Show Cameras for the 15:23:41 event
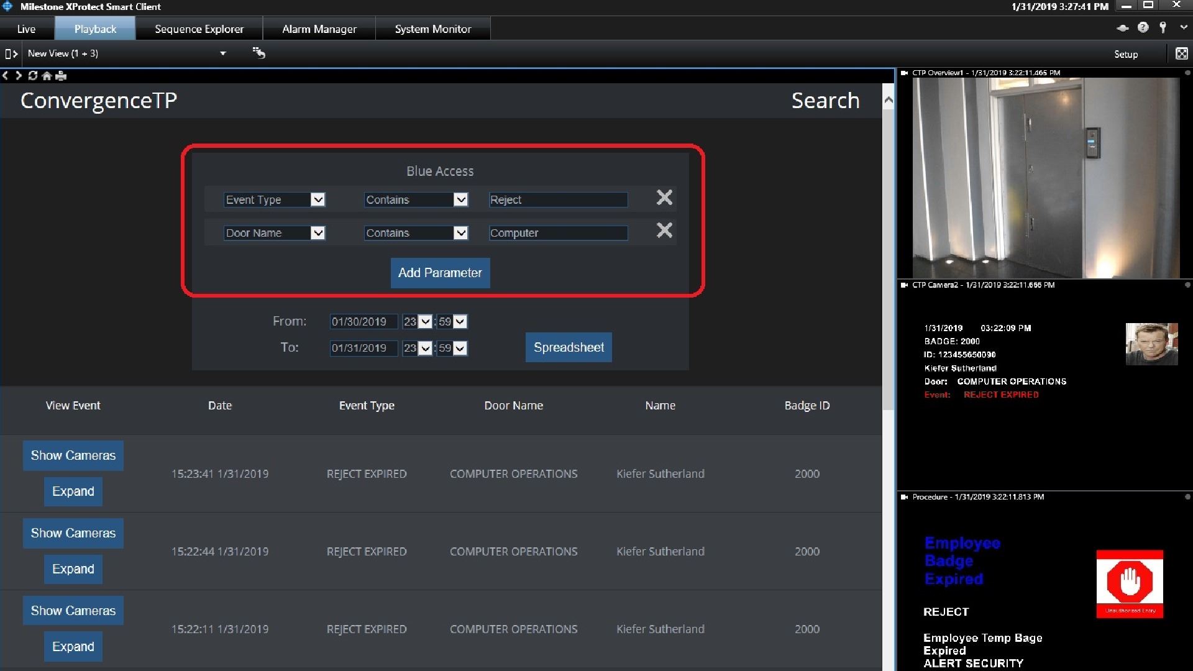Viewport: 1193px width, 671px height. (73, 455)
